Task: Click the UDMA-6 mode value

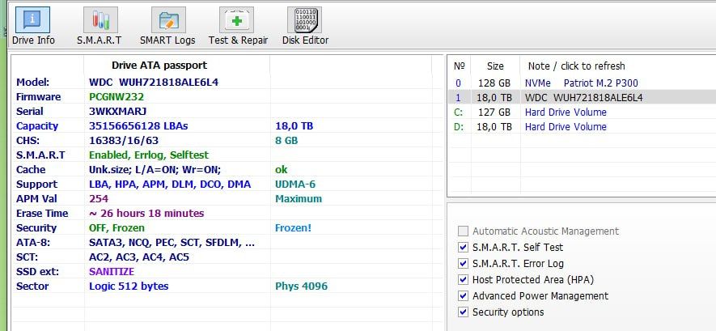Action: click(x=295, y=184)
